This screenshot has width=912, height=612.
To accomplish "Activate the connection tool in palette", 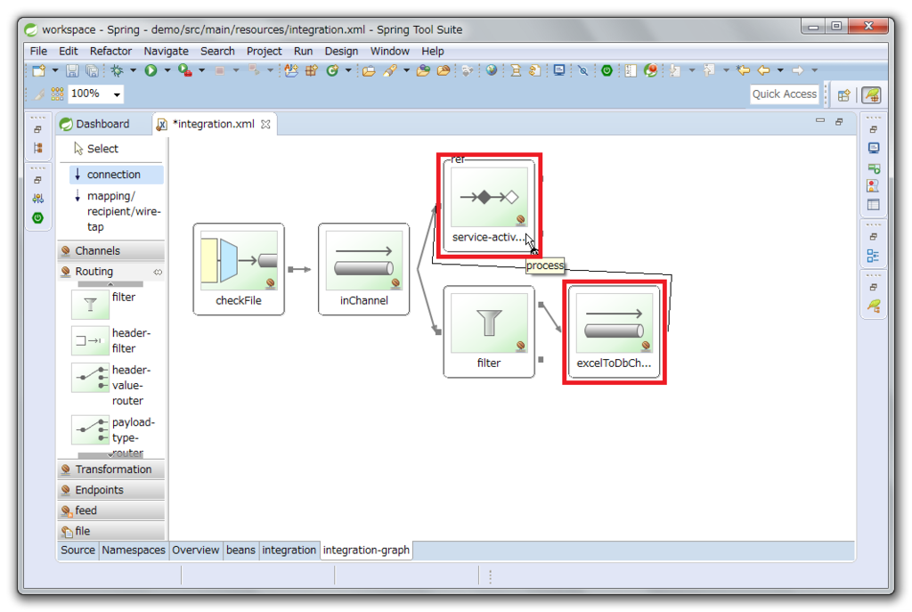I will pyautogui.click(x=115, y=175).
